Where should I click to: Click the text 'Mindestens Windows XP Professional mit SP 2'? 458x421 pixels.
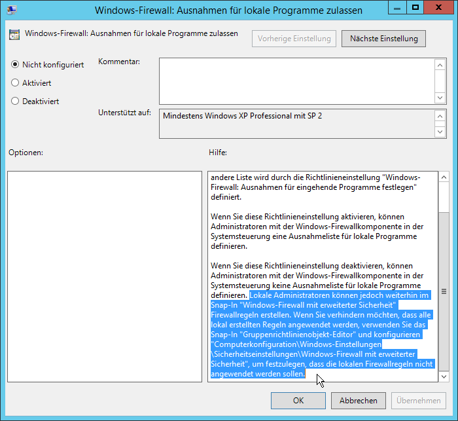click(x=243, y=116)
